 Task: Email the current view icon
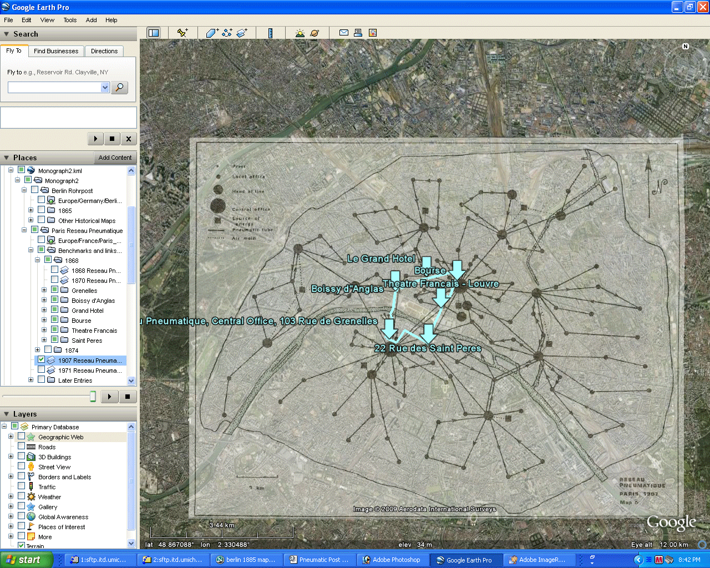(344, 33)
